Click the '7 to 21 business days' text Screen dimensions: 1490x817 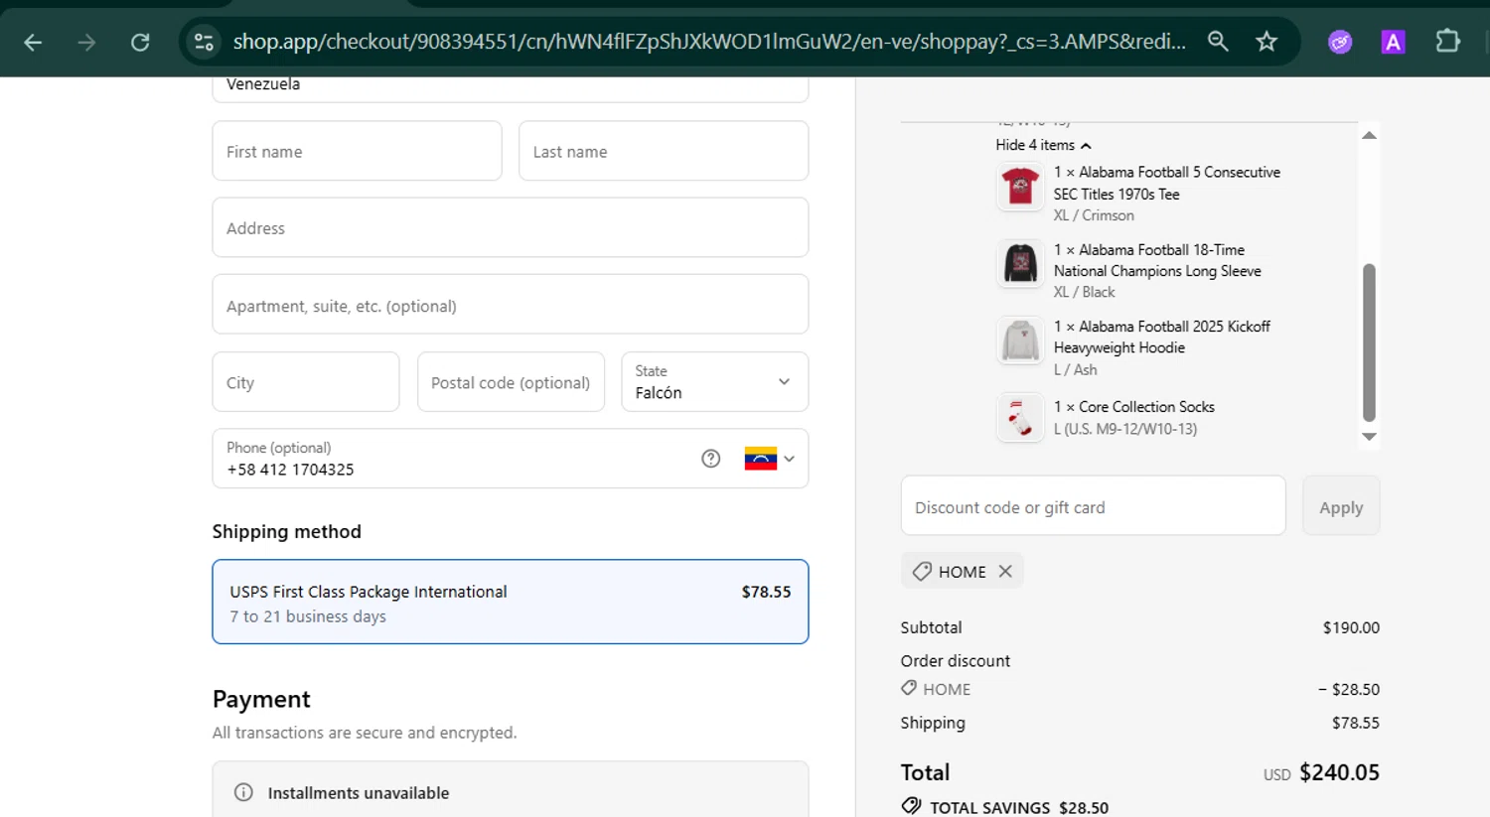pyautogui.click(x=308, y=616)
